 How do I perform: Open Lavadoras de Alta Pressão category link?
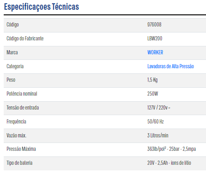click(170, 66)
